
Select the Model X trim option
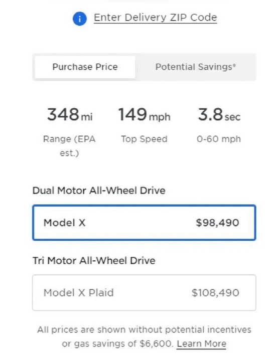144,223
